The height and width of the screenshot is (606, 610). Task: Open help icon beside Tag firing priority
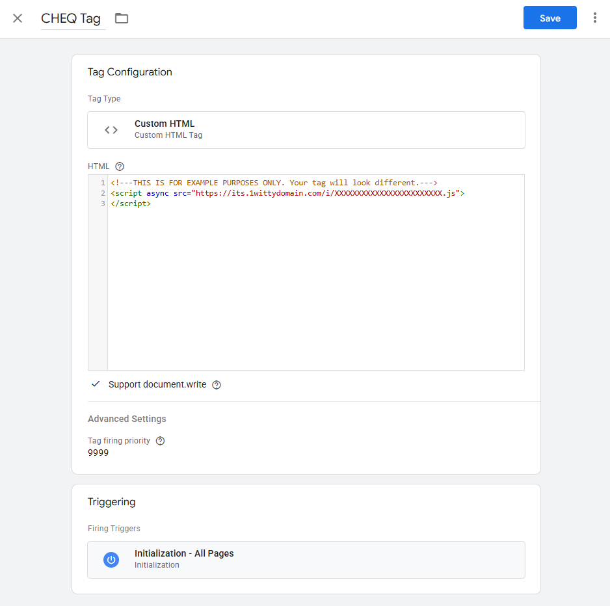pyautogui.click(x=160, y=441)
